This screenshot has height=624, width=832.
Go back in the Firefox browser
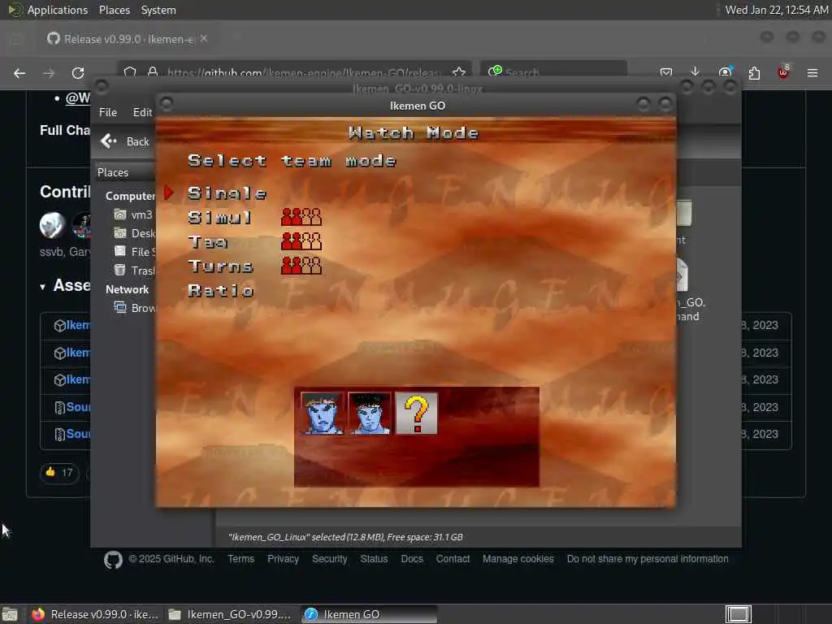19,72
